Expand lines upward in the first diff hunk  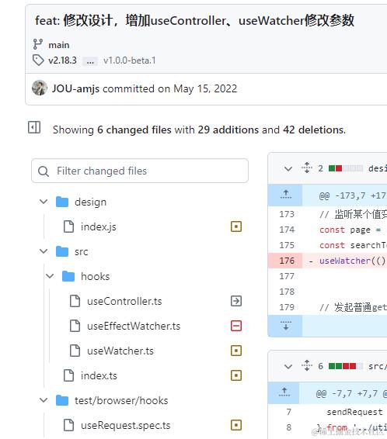click(x=285, y=195)
